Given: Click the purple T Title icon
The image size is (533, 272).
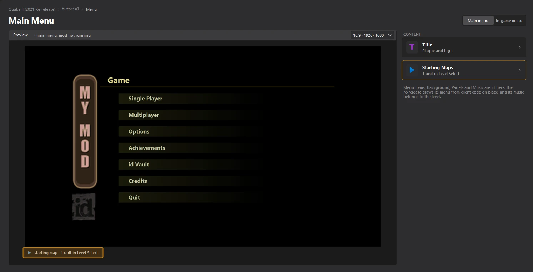Looking at the screenshot, I should [412, 47].
